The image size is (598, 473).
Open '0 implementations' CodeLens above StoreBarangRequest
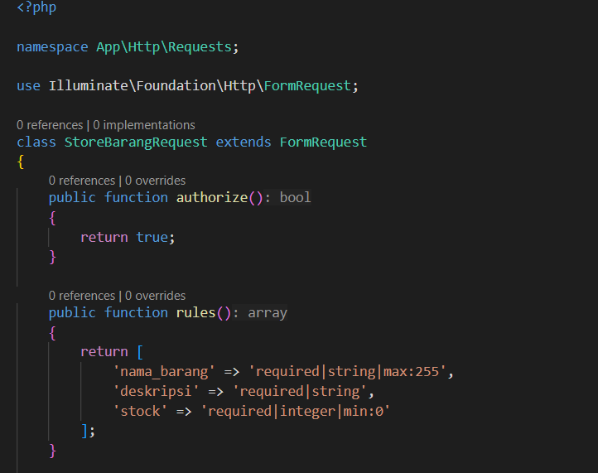(x=144, y=125)
